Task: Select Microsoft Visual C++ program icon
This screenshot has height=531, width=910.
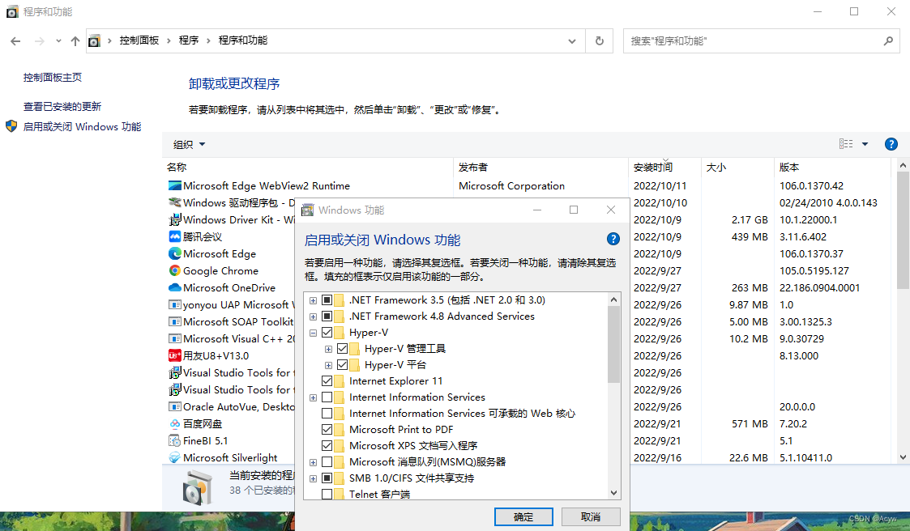Action: tap(175, 338)
